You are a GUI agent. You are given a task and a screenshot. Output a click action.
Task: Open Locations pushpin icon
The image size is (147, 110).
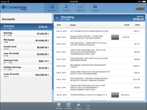pos(78,105)
